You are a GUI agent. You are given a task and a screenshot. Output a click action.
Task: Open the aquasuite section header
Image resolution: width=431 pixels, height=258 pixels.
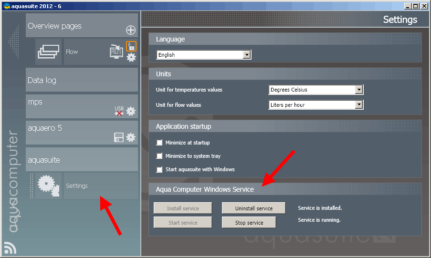pyautogui.click(x=82, y=159)
